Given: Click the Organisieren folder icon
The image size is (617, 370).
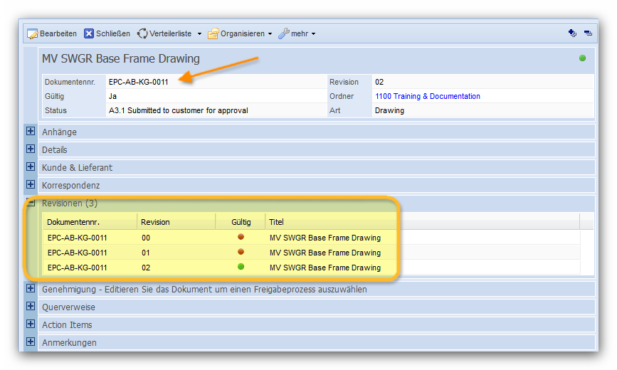Looking at the screenshot, I should pyautogui.click(x=213, y=33).
